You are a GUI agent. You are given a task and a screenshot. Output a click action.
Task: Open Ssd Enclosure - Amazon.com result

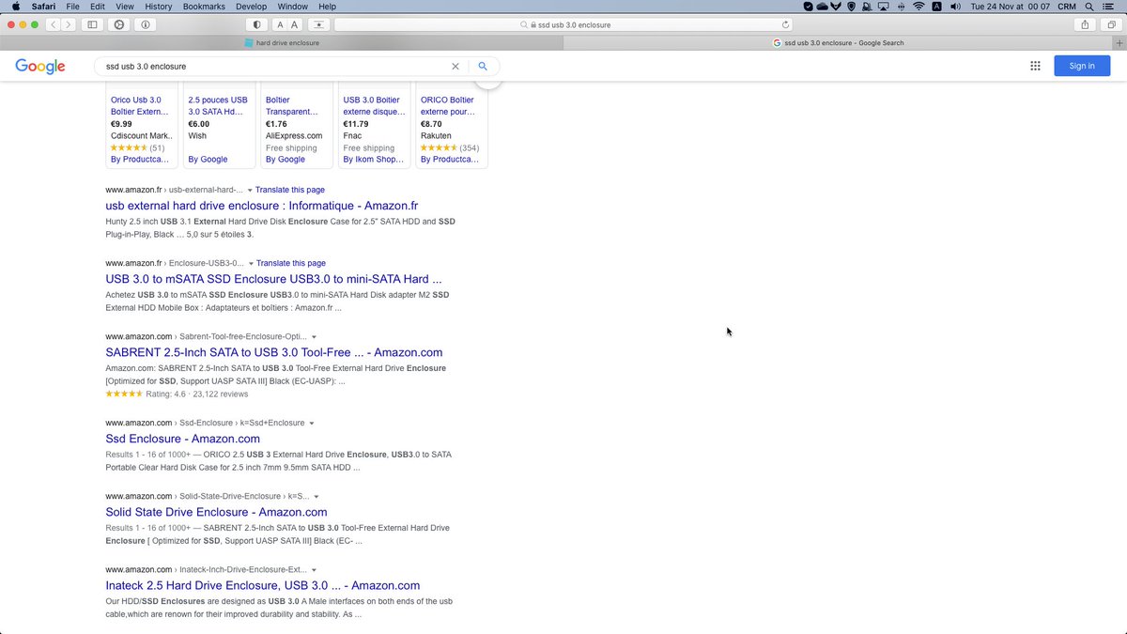[x=182, y=439]
